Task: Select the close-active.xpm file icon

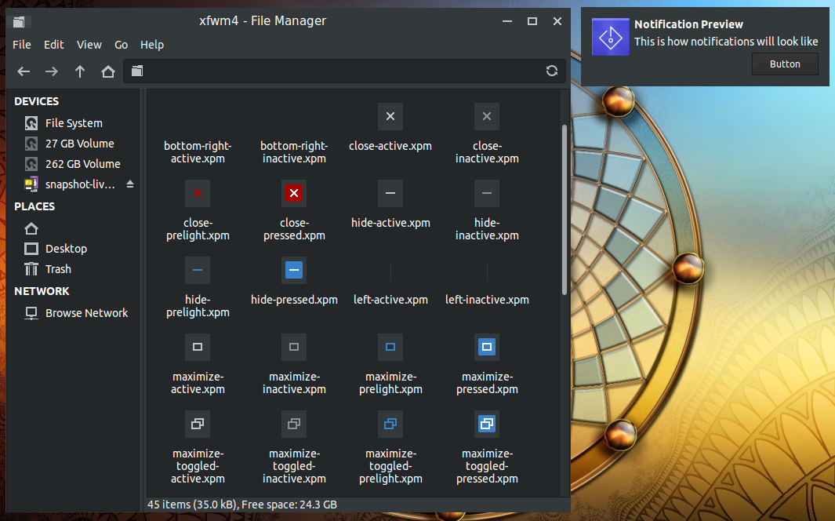Action: [x=390, y=116]
